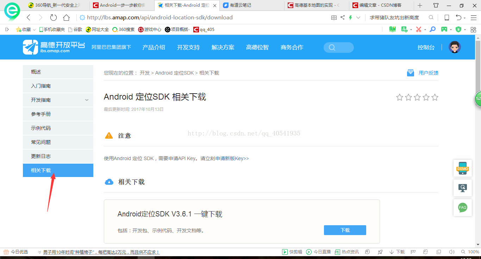Select 参考手册 in the left sidebar
This screenshot has width=481, height=259.
pyautogui.click(x=58, y=114)
